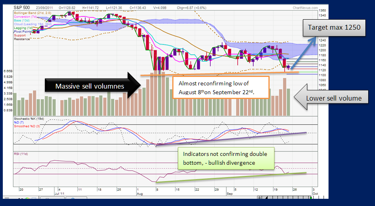Click the O=1128.82 open price value
The width and height of the screenshot is (375, 206).
click(67, 8)
